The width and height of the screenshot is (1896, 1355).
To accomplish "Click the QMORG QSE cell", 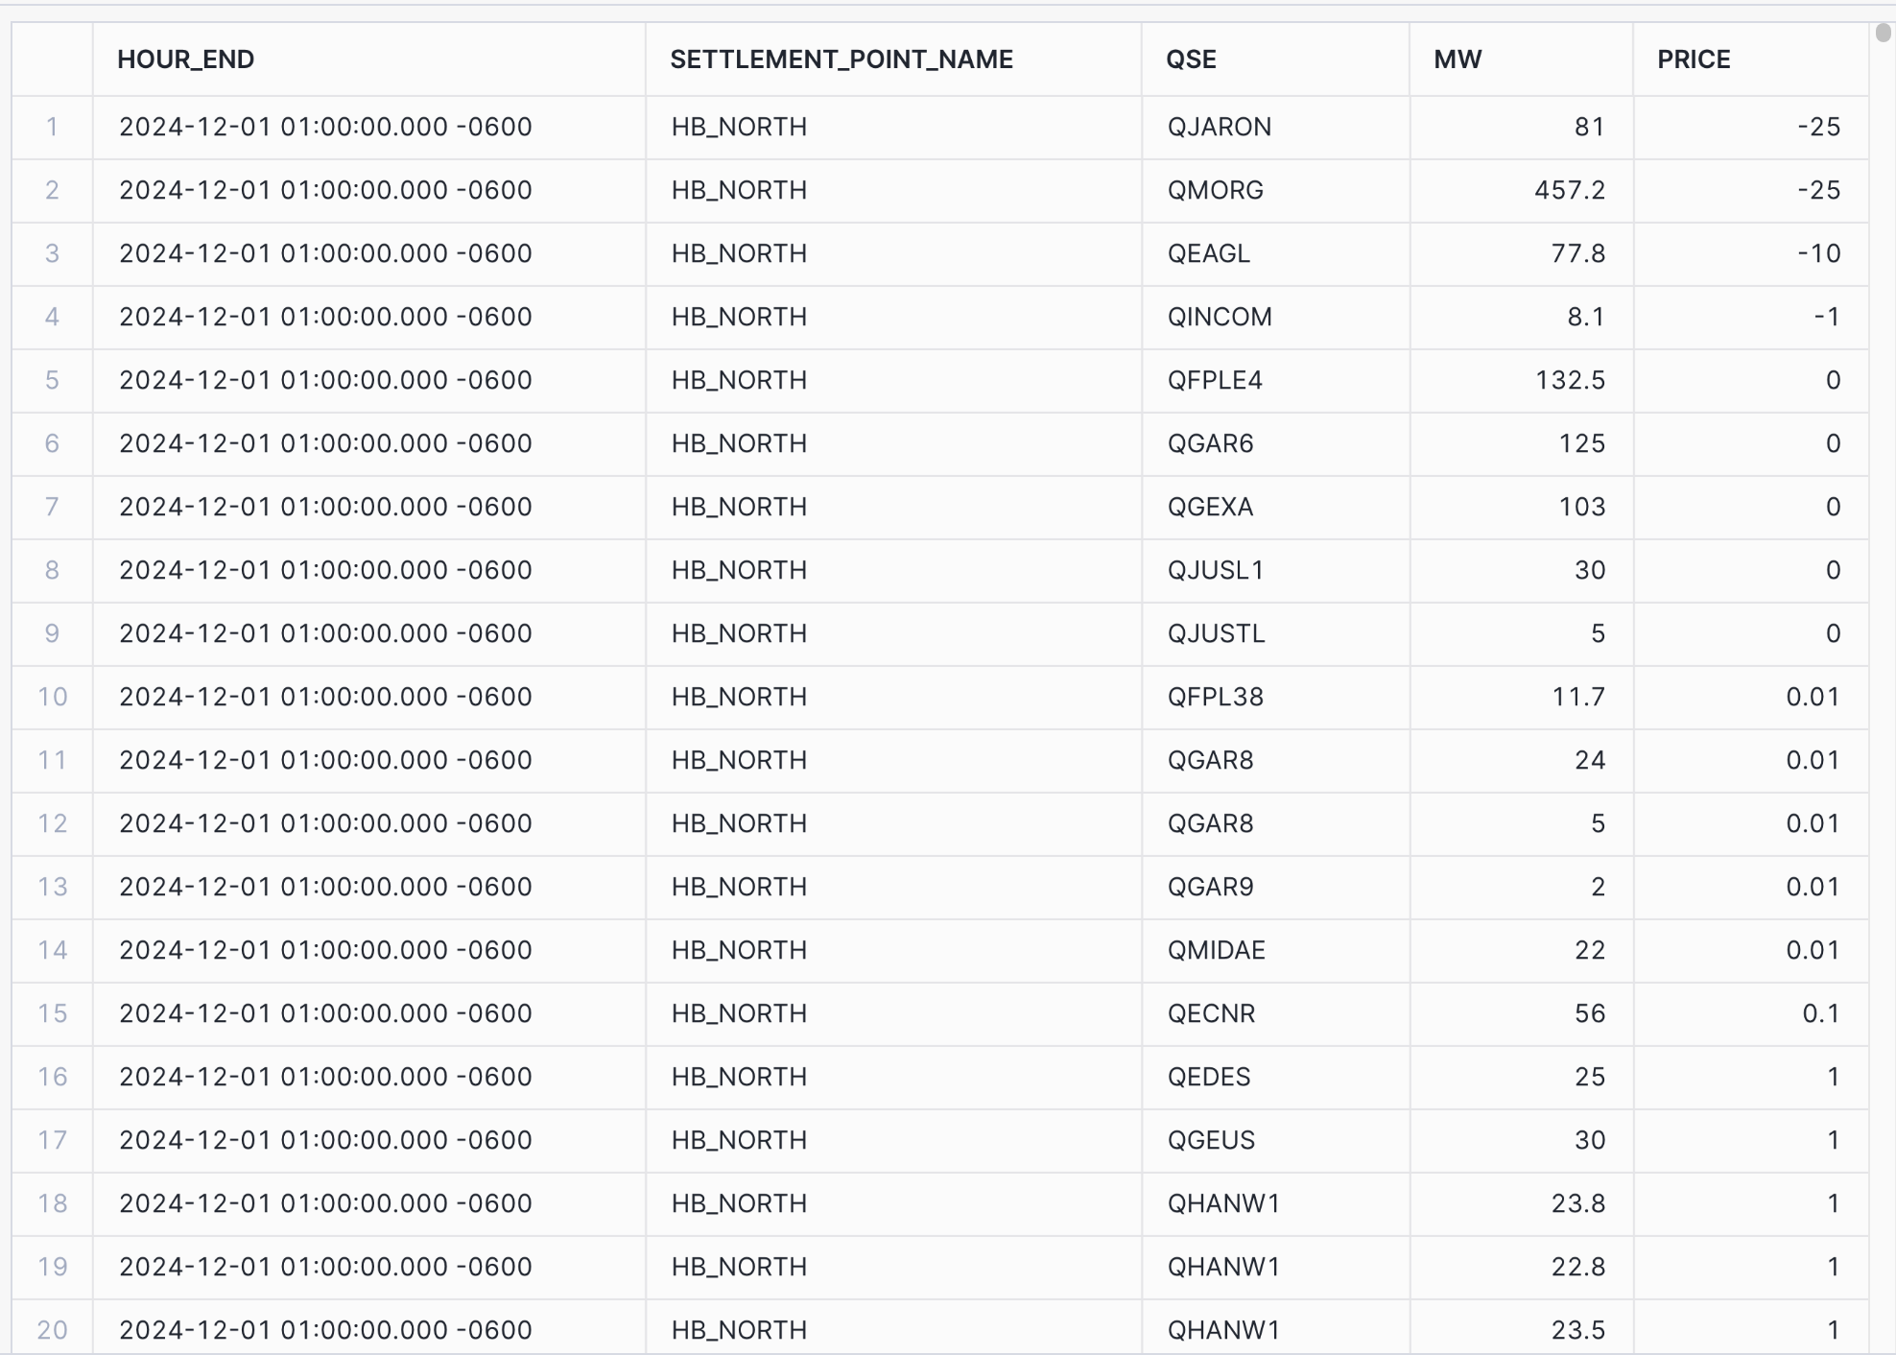I will (x=1215, y=190).
